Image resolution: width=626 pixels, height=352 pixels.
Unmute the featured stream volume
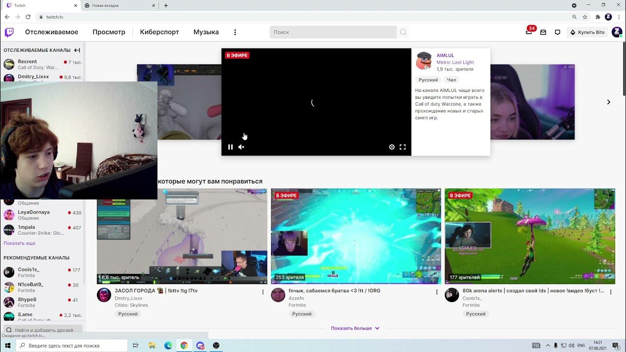click(x=241, y=147)
